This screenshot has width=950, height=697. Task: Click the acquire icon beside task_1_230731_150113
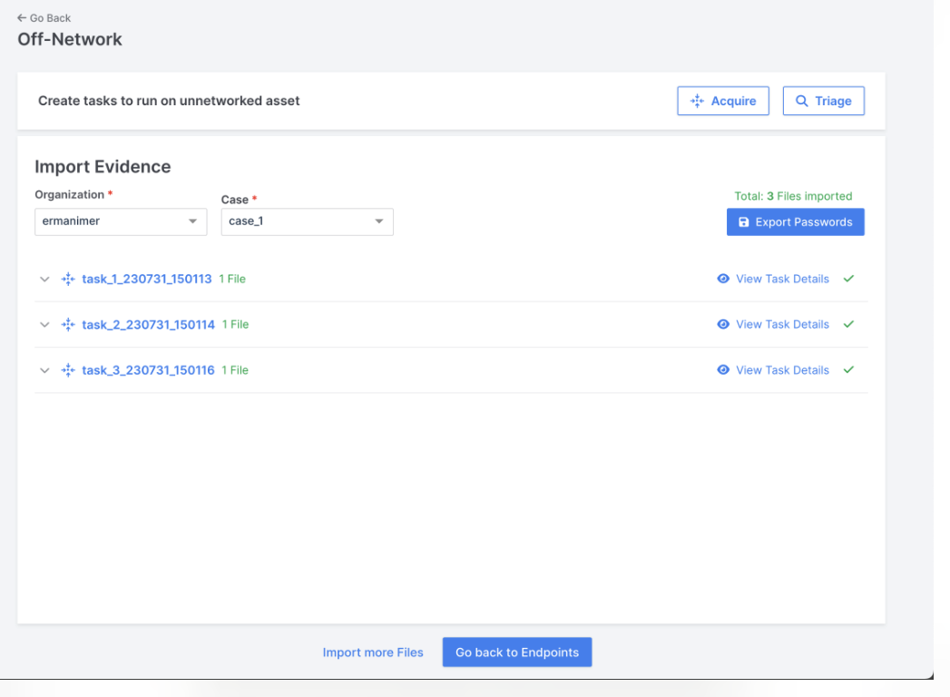[x=67, y=280]
